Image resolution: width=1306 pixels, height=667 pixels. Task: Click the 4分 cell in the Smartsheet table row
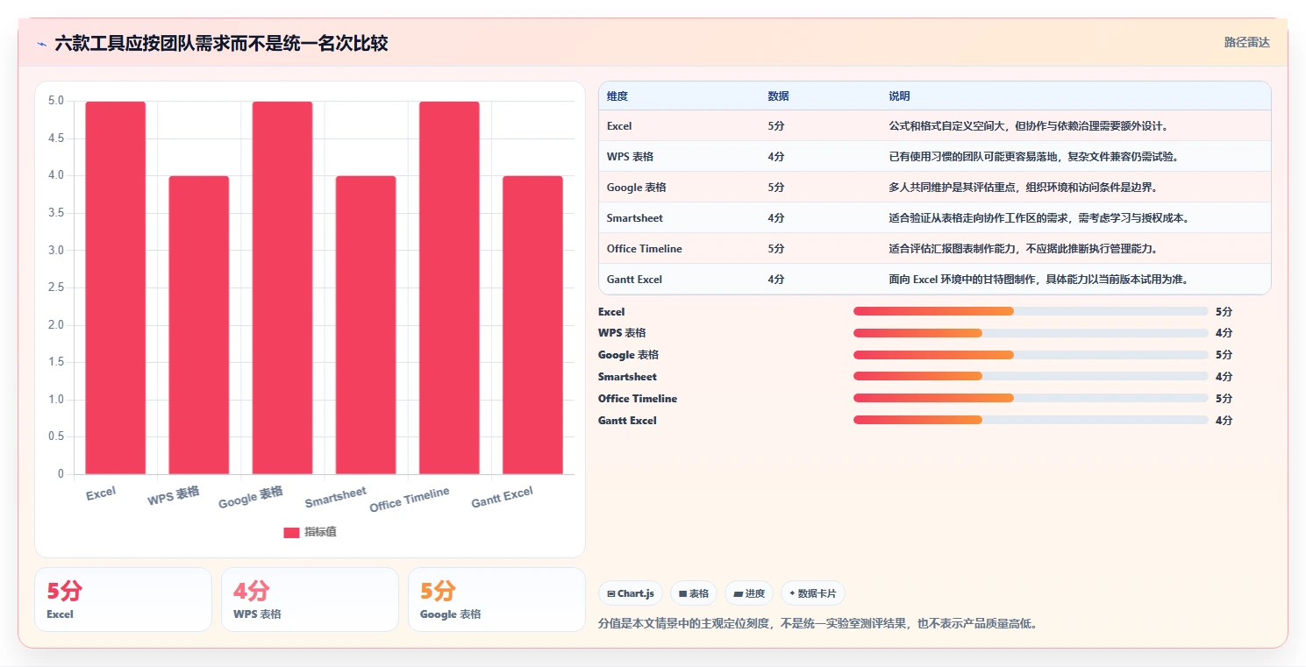pyautogui.click(x=776, y=218)
